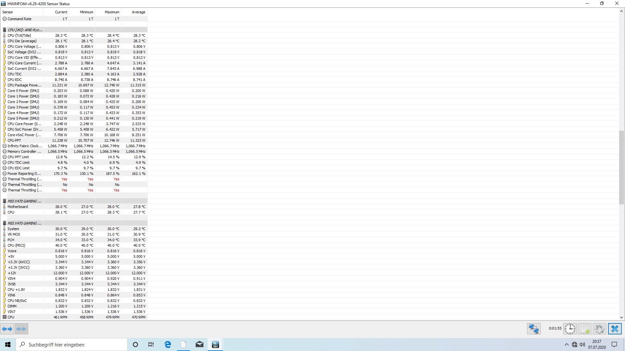Collapse the CPU [#0]: AMD Ryzen group
Viewport: 625px width, 351px height.
click(25, 30)
